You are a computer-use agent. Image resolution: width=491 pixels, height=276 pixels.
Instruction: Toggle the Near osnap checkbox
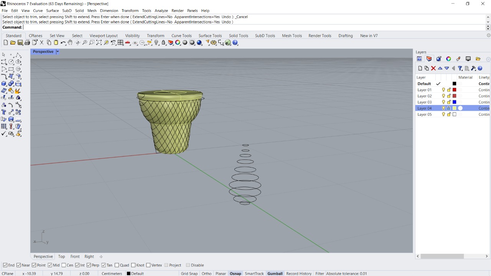(19, 265)
